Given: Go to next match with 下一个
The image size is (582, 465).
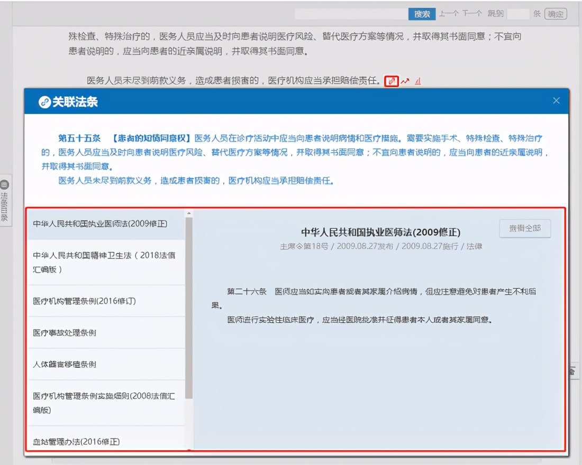Looking at the screenshot, I should pyautogui.click(x=472, y=14).
